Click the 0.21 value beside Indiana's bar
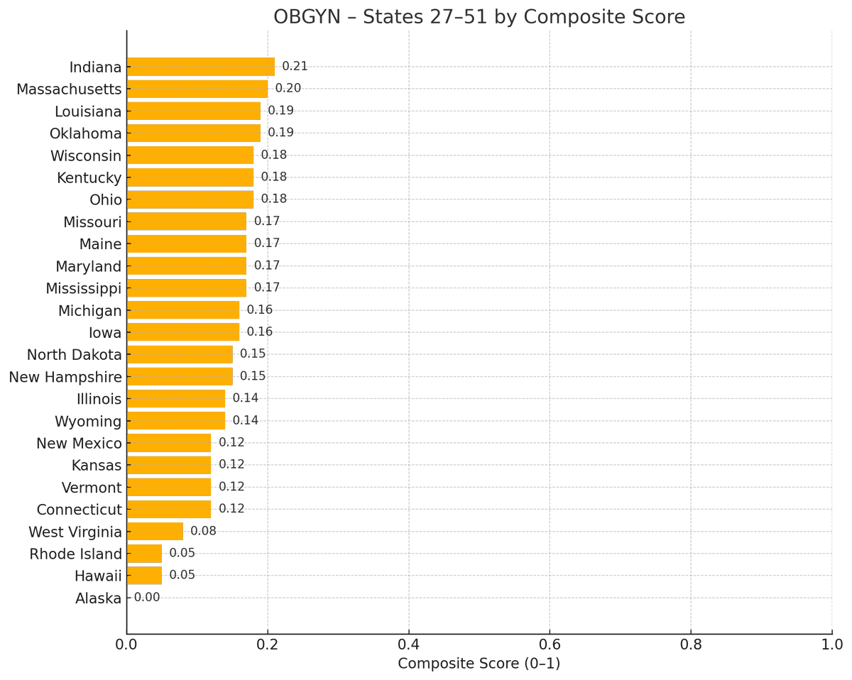The height and width of the screenshot is (680, 852). click(x=295, y=67)
